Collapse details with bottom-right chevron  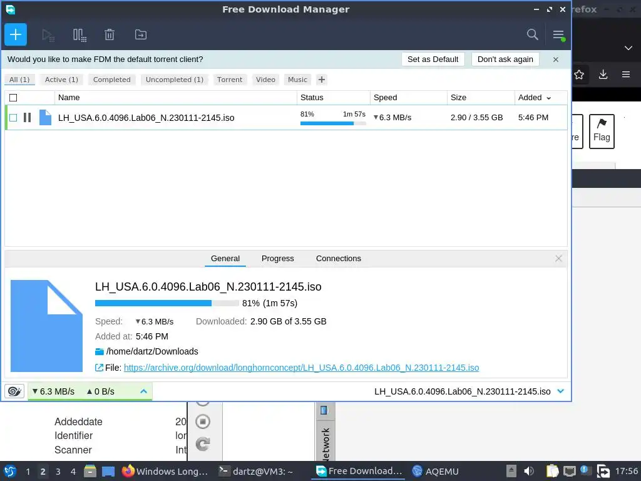(561, 391)
